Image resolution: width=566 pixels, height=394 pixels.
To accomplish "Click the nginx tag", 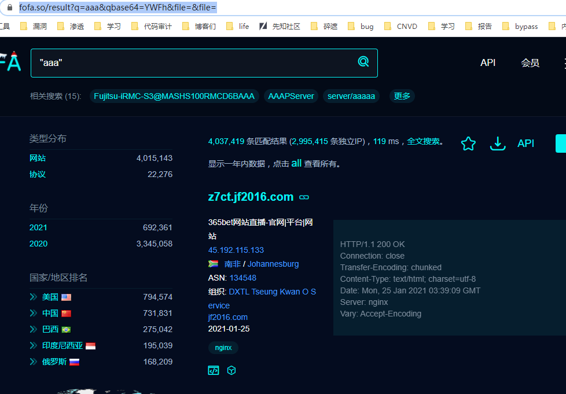I will (223, 348).
